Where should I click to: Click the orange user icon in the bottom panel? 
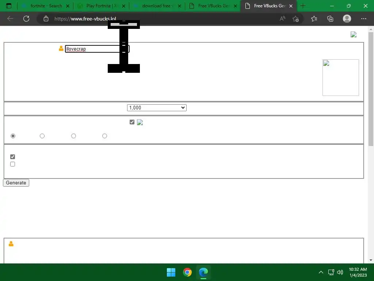[x=11, y=244]
